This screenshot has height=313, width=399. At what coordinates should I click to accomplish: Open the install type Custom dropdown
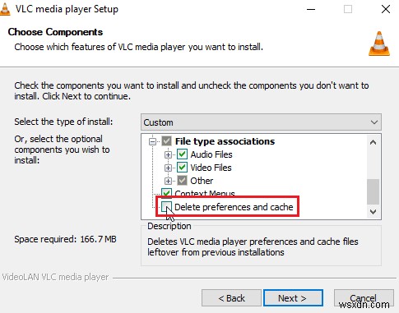[x=261, y=122]
